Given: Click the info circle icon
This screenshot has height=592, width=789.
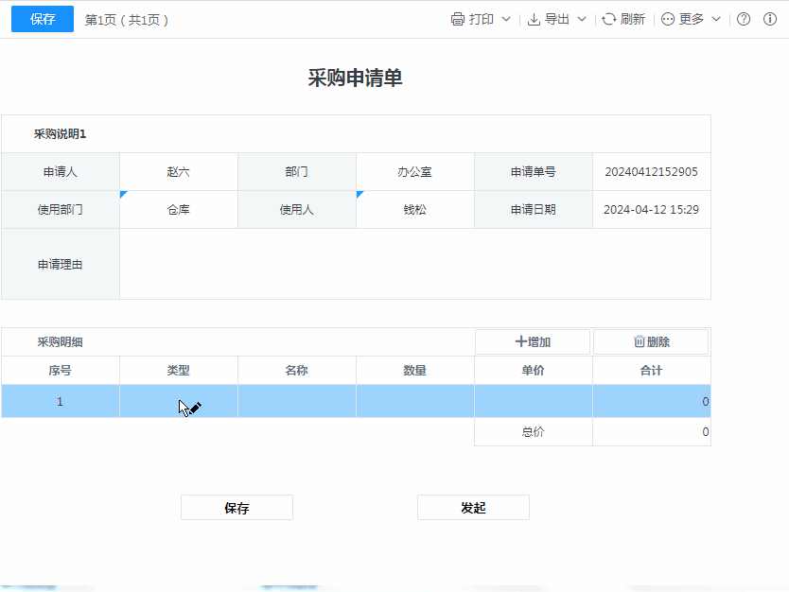Looking at the screenshot, I should pyautogui.click(x=770, y=19).
